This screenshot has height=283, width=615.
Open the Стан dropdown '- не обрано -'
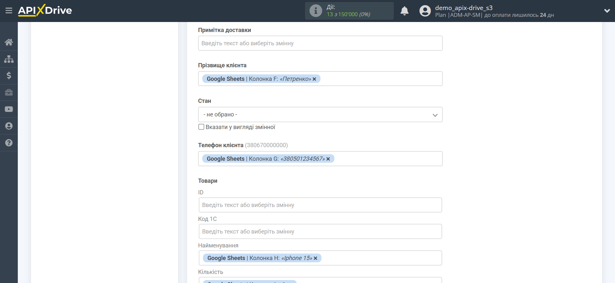(320, 114)
